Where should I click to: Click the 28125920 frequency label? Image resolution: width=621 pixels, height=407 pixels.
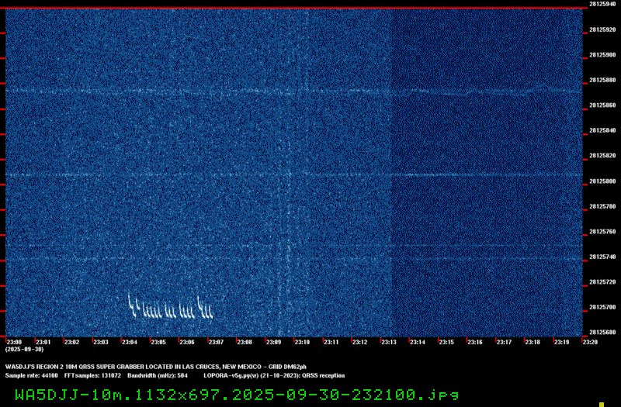click(602, 29)
